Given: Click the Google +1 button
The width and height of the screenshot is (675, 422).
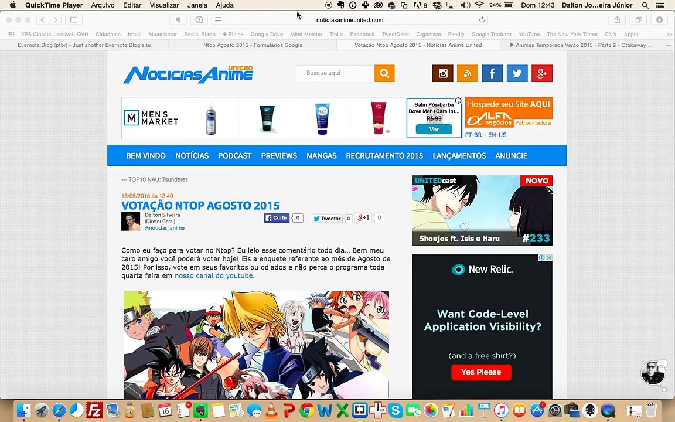Looking at the screenshot, I should 363,218.
